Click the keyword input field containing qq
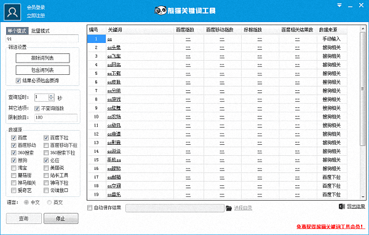This screenshot has height=235, width=369. [42, 39]
